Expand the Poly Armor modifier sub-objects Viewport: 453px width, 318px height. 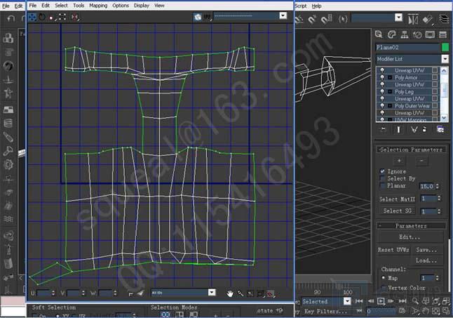390,77
